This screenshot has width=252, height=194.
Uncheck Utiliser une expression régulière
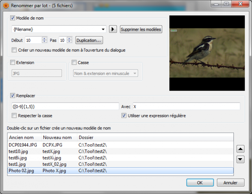click(124, 115)
